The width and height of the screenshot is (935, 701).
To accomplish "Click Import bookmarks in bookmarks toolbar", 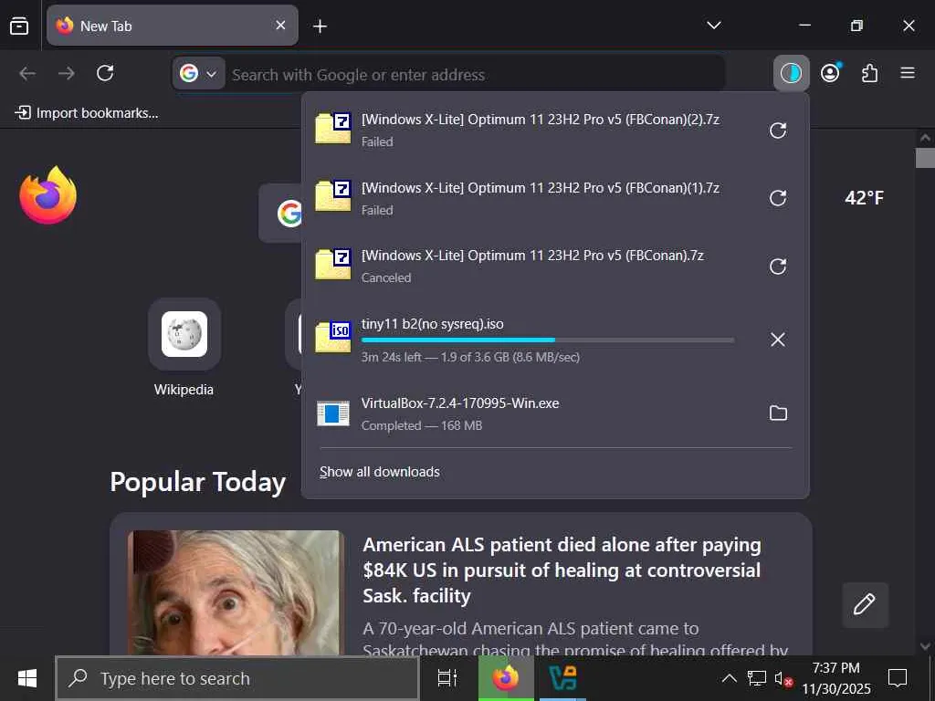I will [87, 112].
